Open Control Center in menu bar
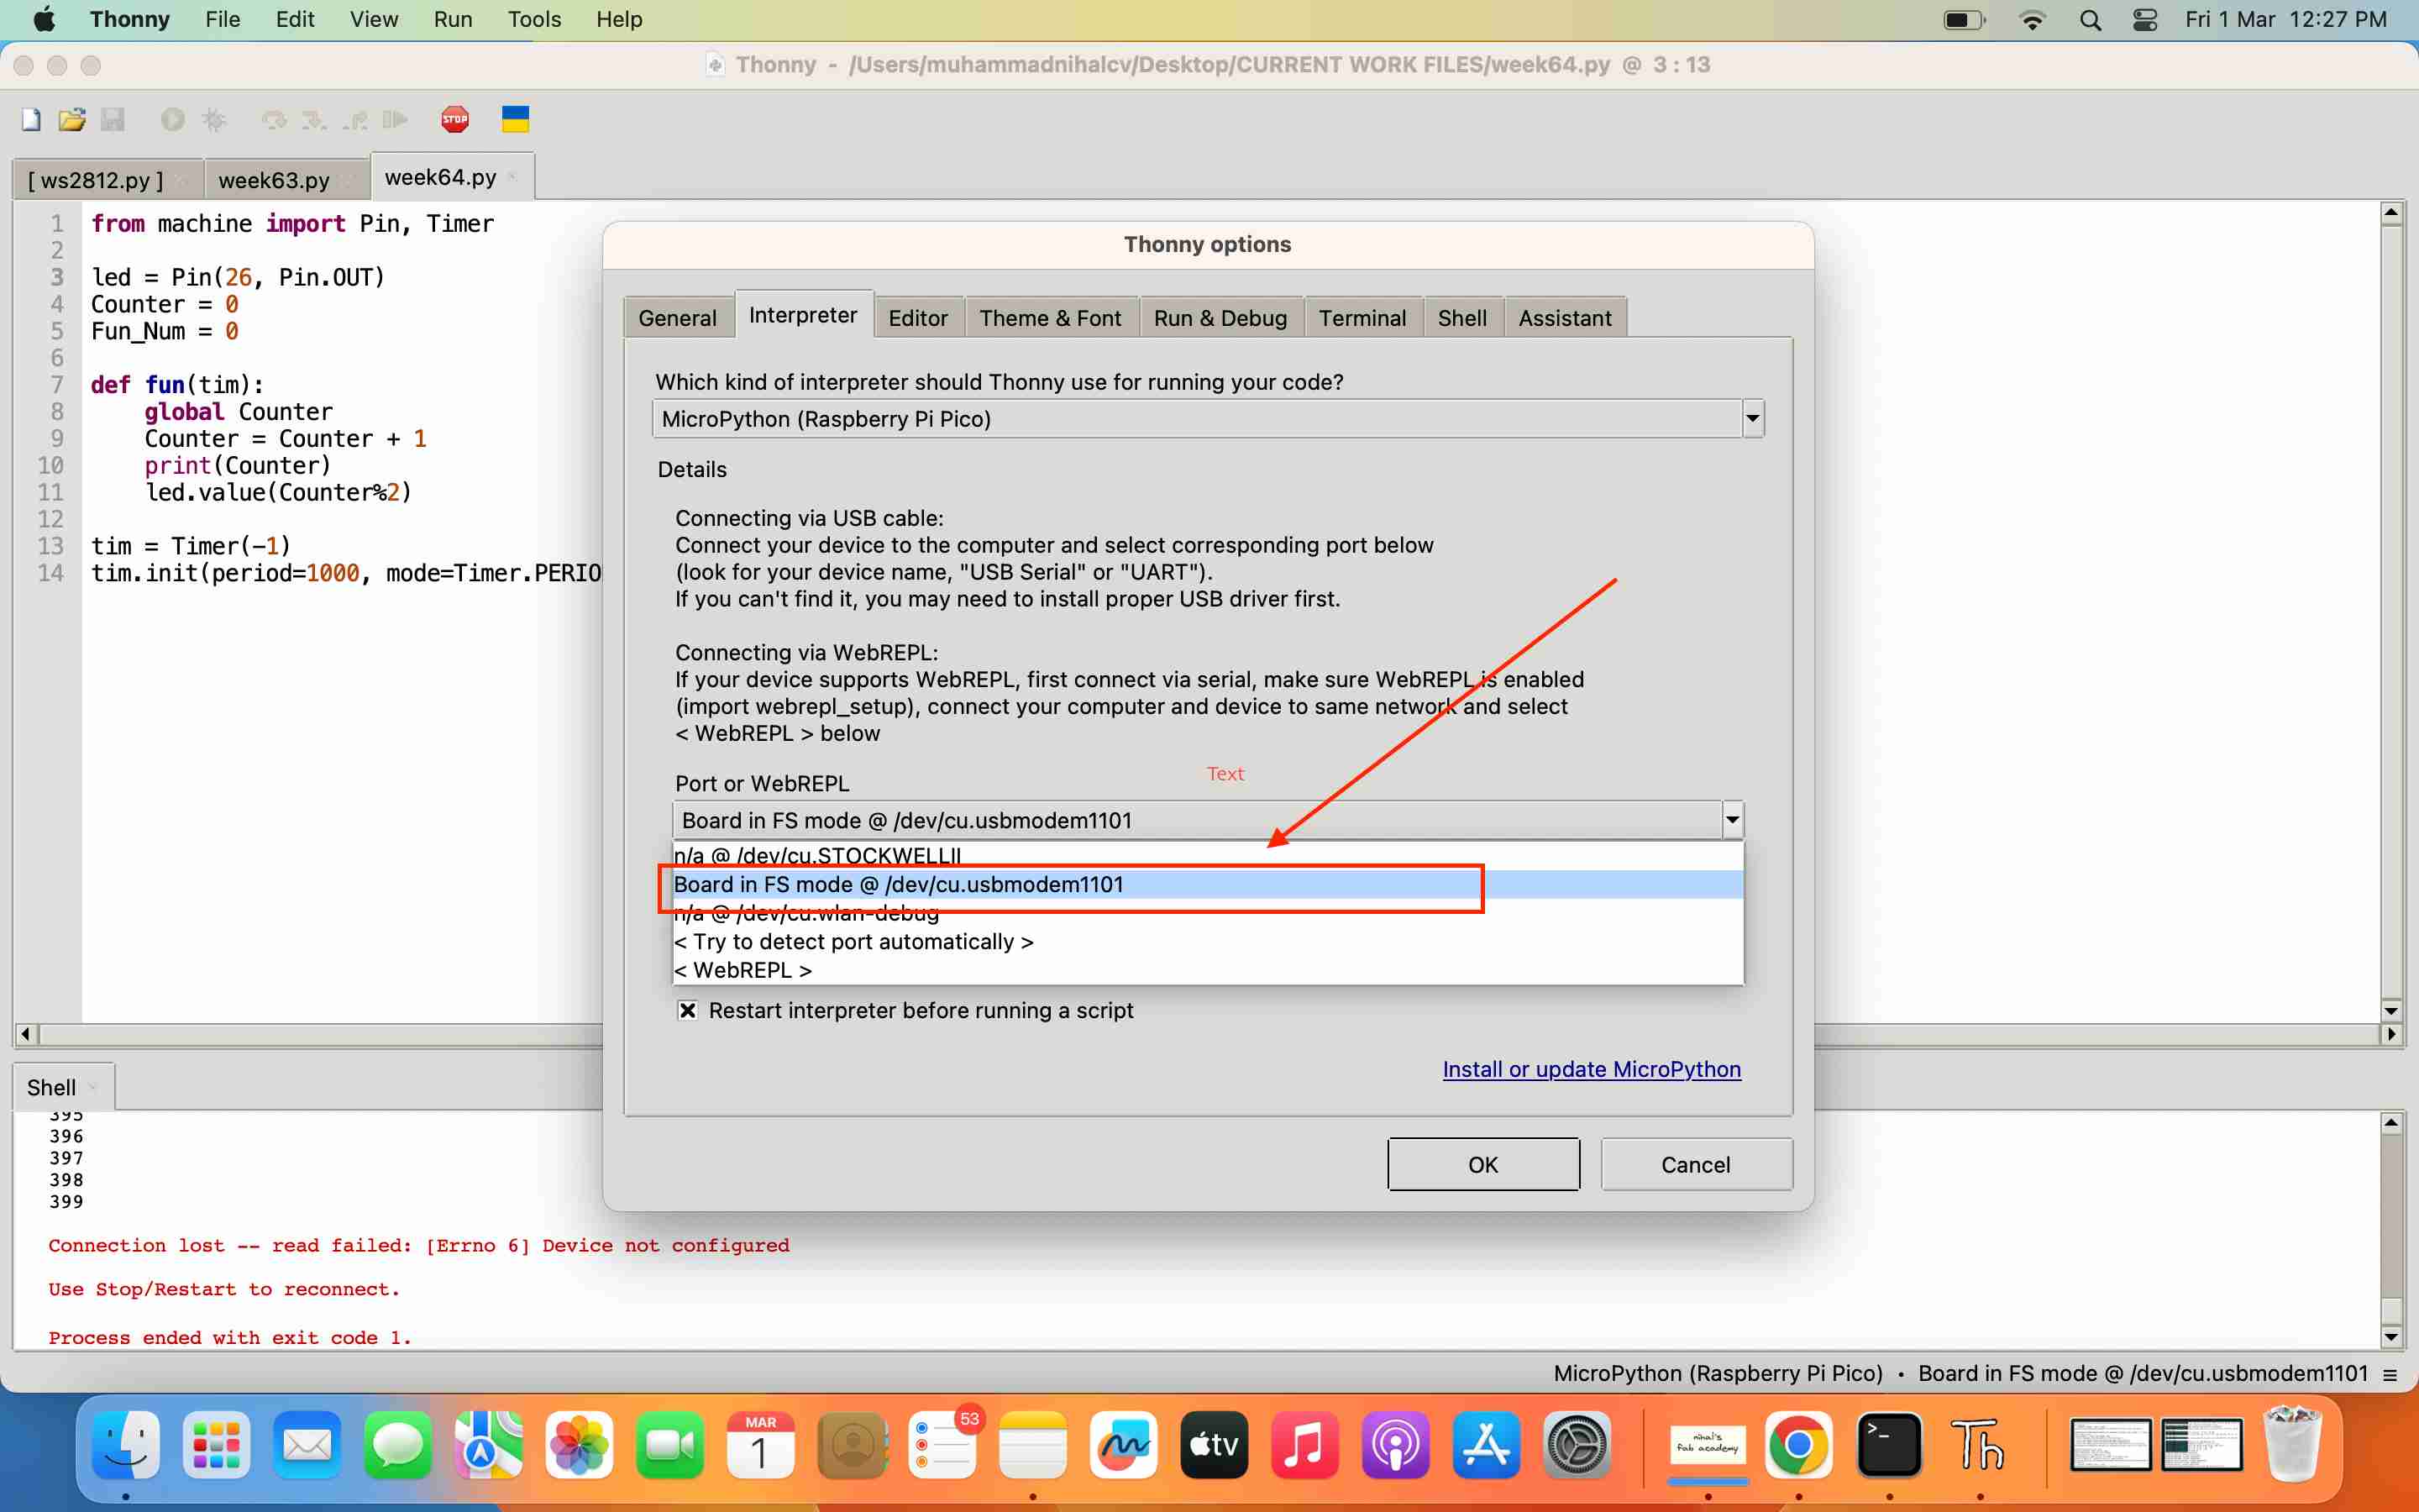 (2145, 20)
